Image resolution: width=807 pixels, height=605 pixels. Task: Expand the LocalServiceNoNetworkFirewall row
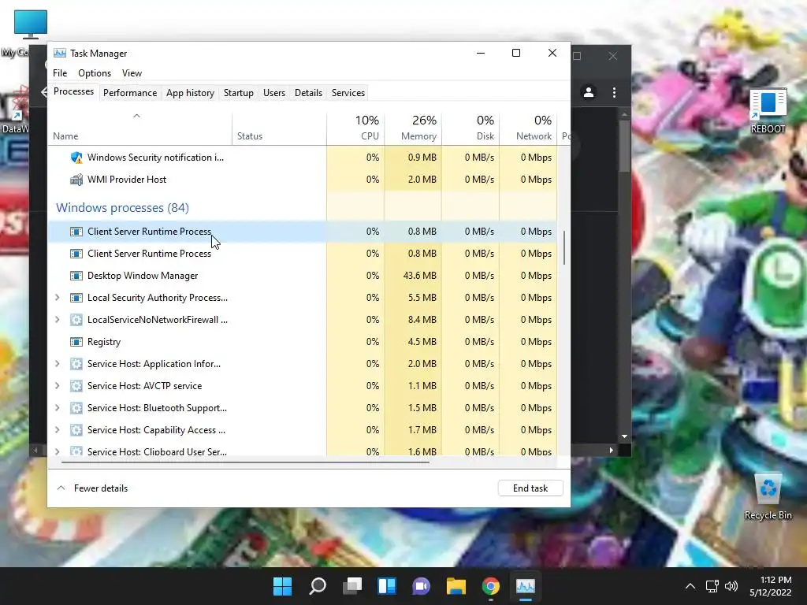click(x=57, y=320)
